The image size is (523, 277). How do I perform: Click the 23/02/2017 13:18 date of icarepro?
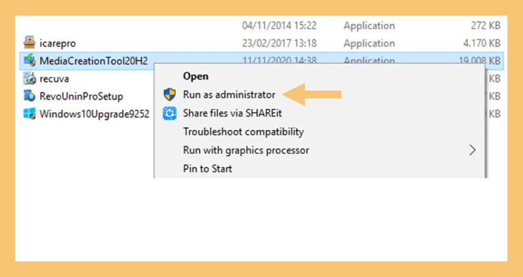point(279,44)
